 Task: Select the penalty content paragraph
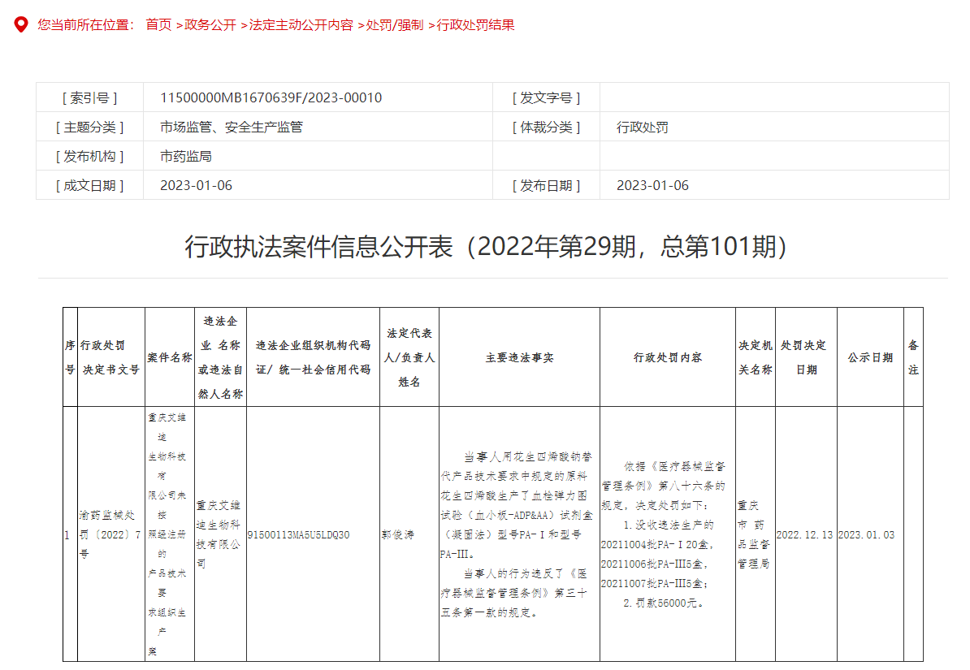coord(663,534)
